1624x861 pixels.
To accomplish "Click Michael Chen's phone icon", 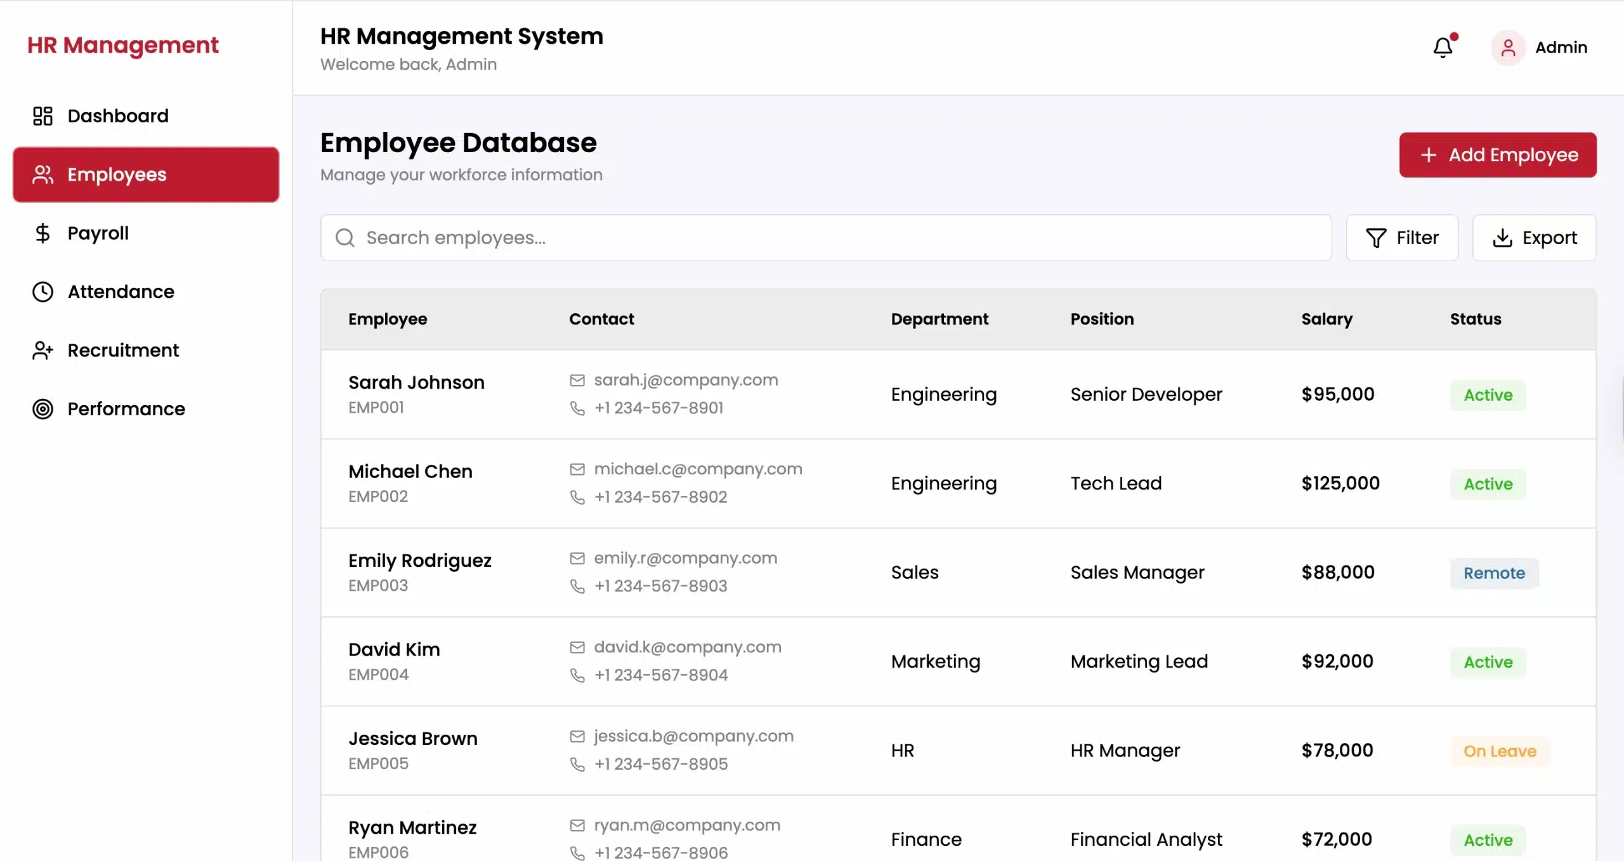I will point(577,497).
